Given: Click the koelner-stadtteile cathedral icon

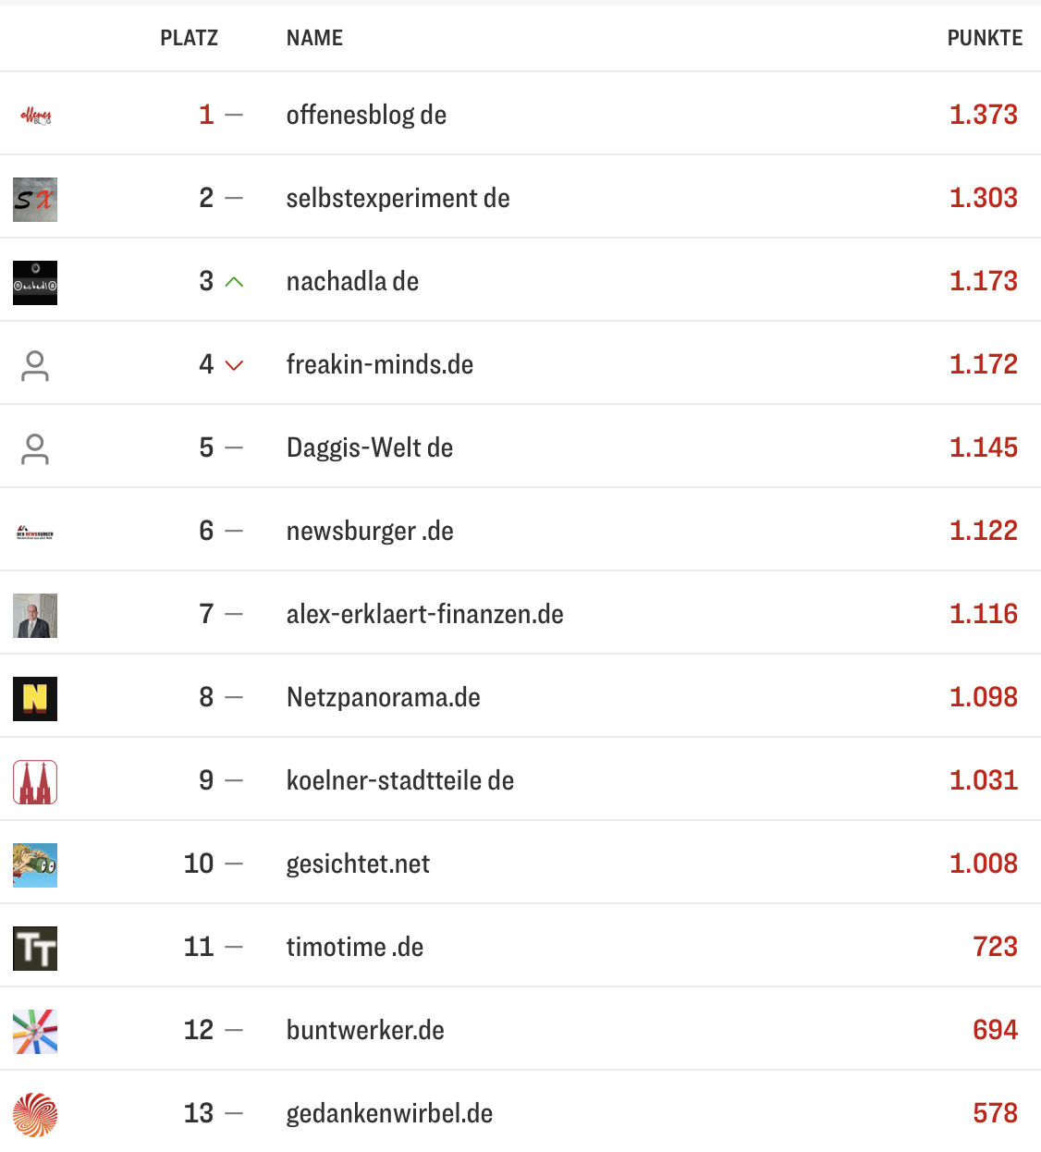Looking at the screenshot, I should coord(35,782).
